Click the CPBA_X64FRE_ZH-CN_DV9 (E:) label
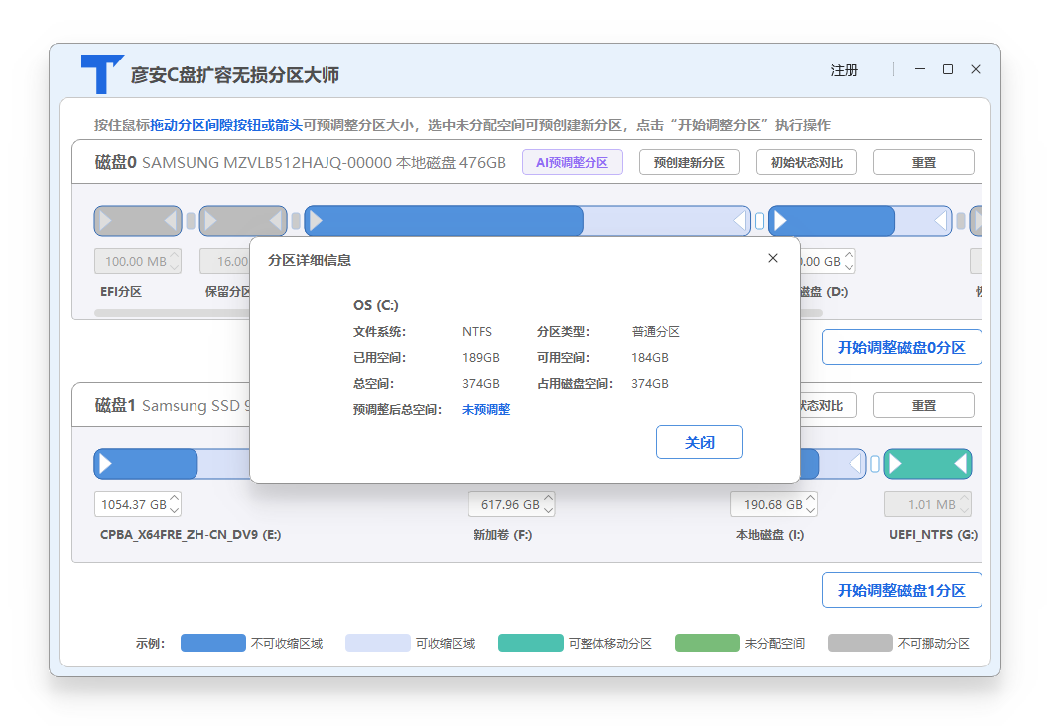The width and height of the screenshot is (1047, 726). [x=191, y=535]
